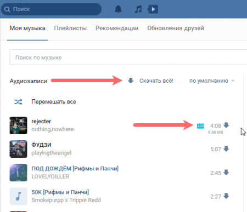Focus the top Поиск search box
Viewport: 247px width, 212px height.
point(51,9)
